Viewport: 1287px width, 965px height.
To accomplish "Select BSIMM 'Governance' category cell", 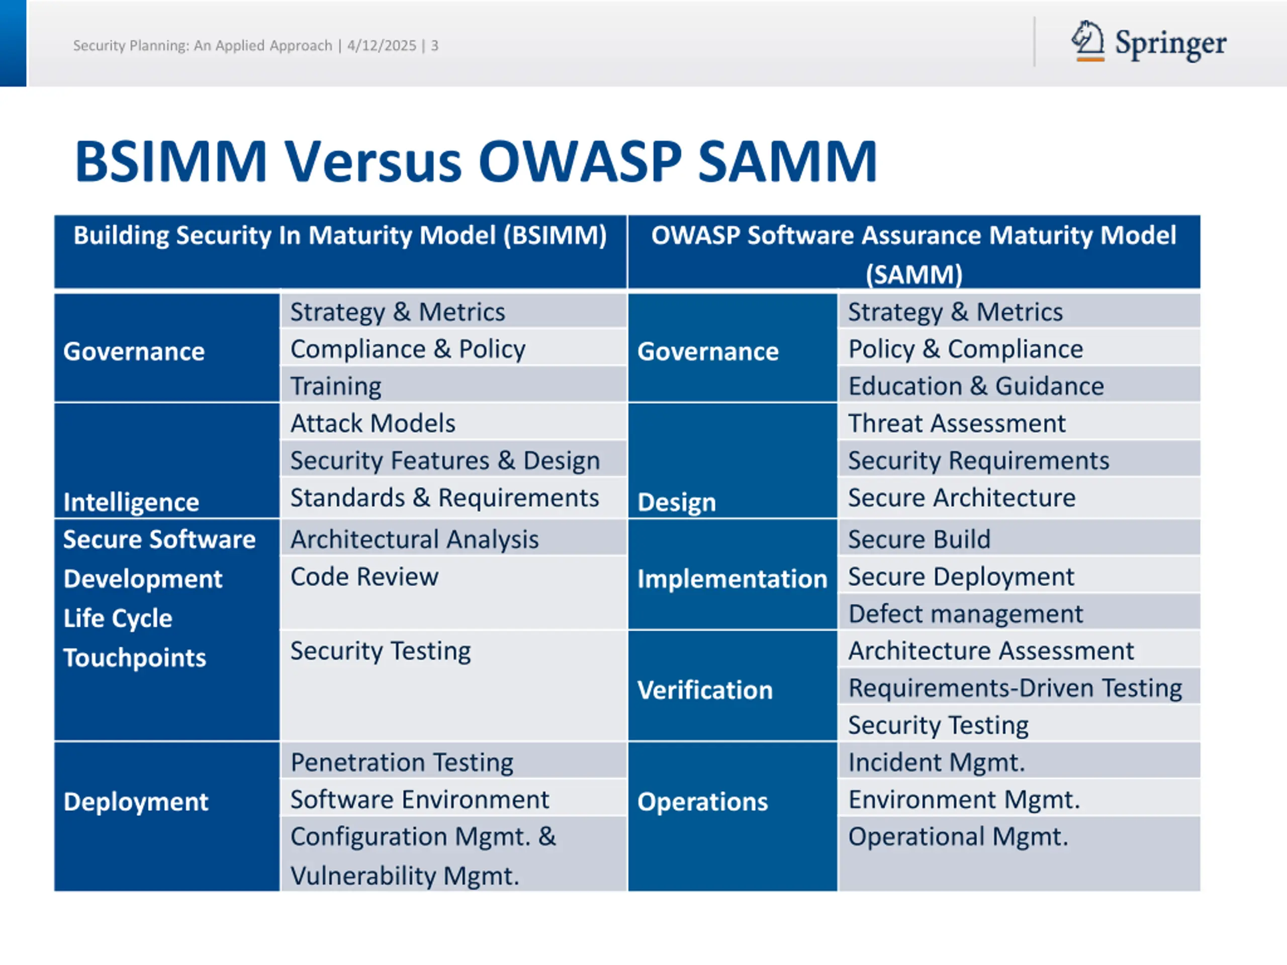I will tap(167, 348).
